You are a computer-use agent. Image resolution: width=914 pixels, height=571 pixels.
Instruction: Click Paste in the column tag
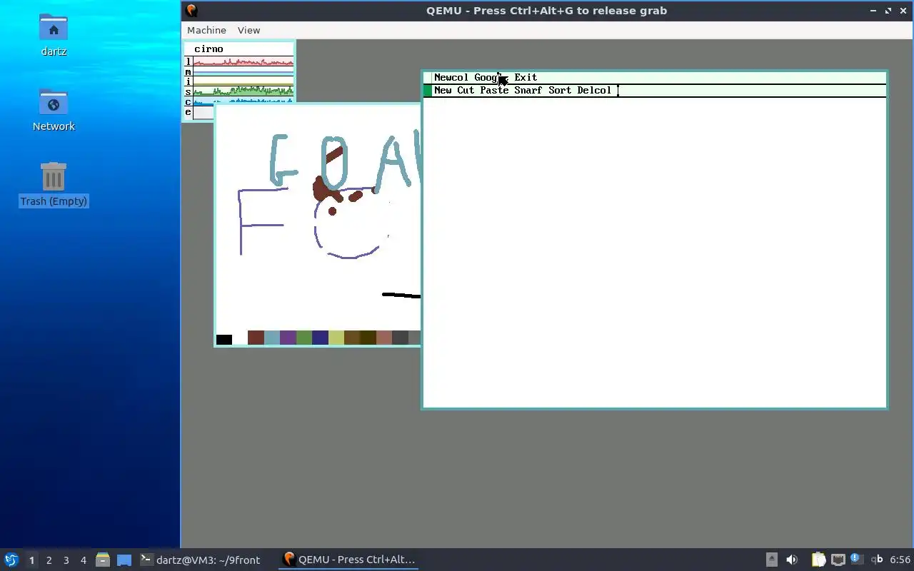pos(494,90)
